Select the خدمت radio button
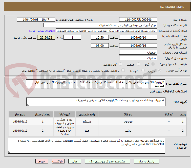 click(x=138, y=64)
